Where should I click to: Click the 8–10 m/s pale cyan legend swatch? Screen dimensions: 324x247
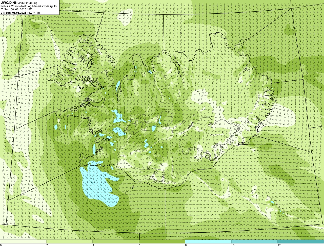pos(208,242)
